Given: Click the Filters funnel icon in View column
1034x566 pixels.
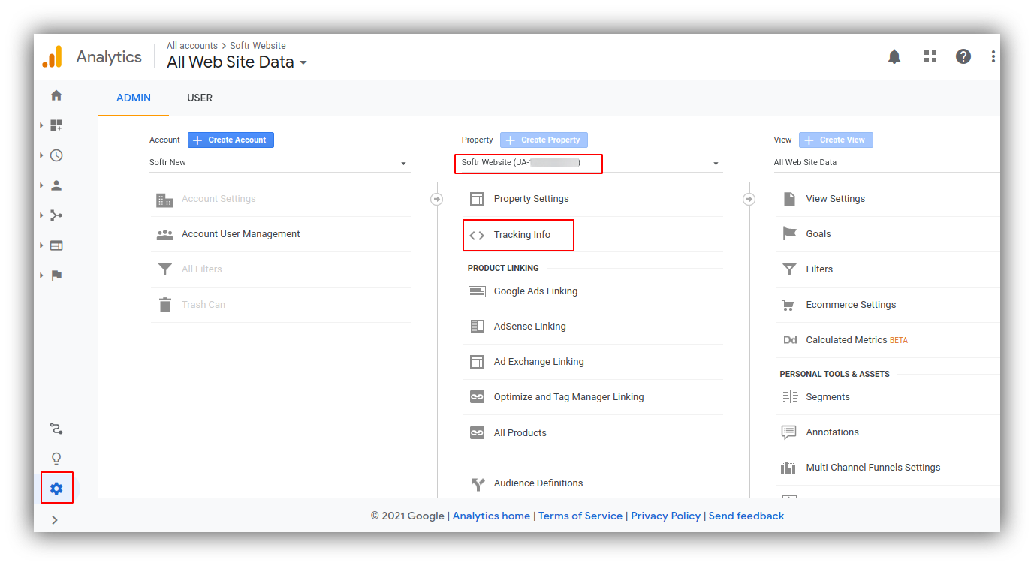Looking at the screenshot, I should [789, 269].
